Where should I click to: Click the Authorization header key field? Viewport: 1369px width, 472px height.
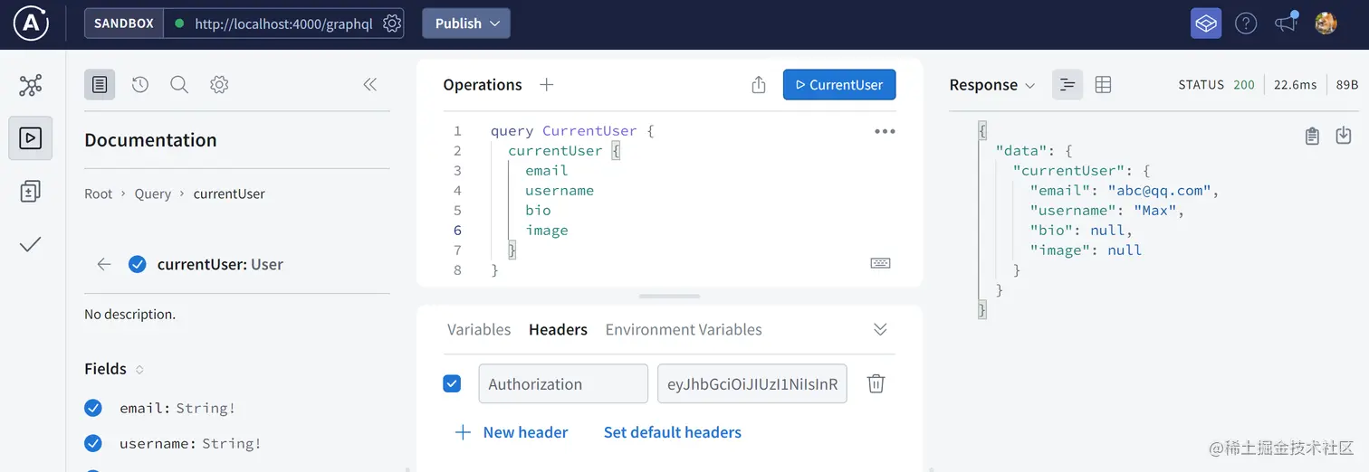(563, 383)
